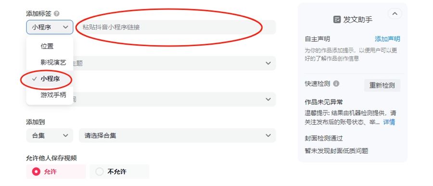The height and width of the screenshot is (186, 433).
Task: Open the 合集 type dropdown
Action: [x=50, y=136]
